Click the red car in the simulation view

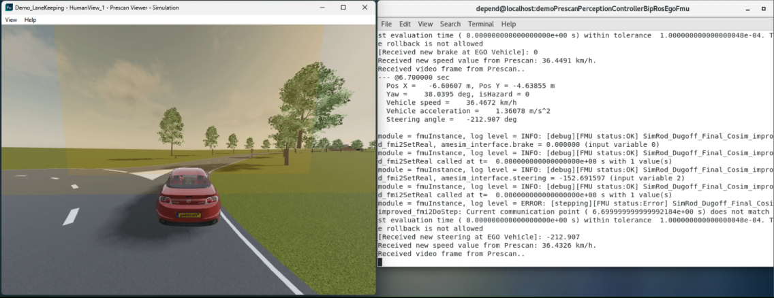click(189, 196)
